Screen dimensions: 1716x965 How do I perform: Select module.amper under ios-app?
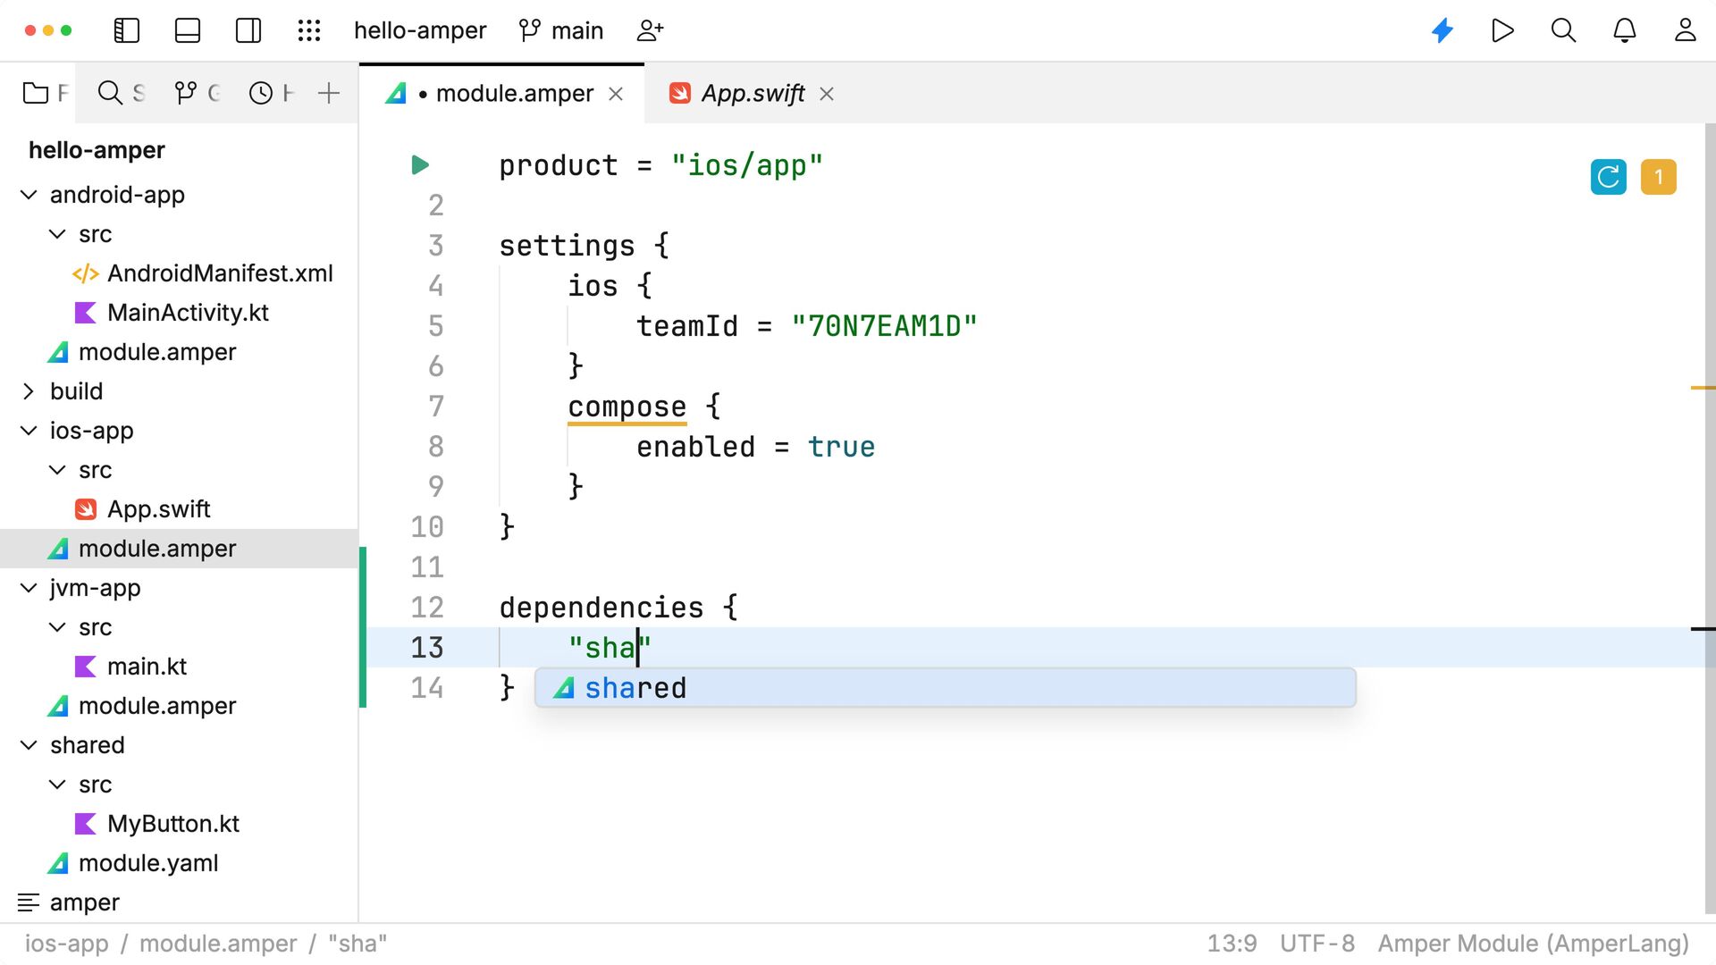coord(179,549)
